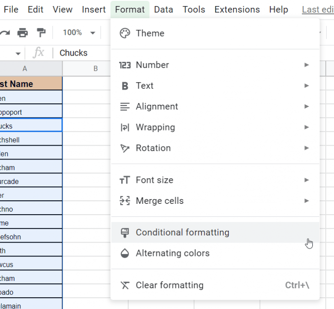
Task: Click the Last edit link
Action: pyautogui.click(x=317, y=10)
